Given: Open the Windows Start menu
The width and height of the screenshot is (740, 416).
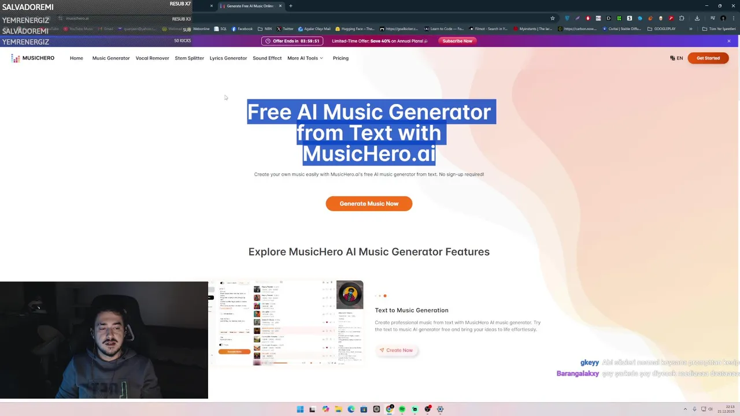Looking at the screenshot, I should click(300, 409).
